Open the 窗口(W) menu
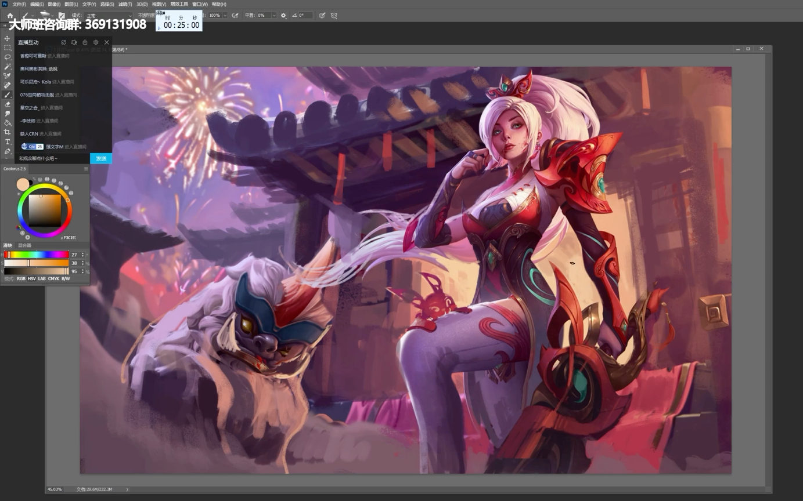Screen dimensions: 803x501 201,4
